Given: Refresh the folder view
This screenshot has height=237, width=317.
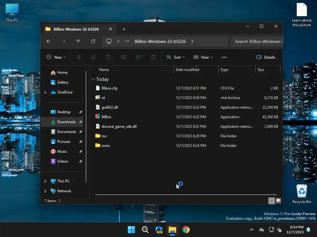Looking at the screenshot, I should [x=93, y=41].
